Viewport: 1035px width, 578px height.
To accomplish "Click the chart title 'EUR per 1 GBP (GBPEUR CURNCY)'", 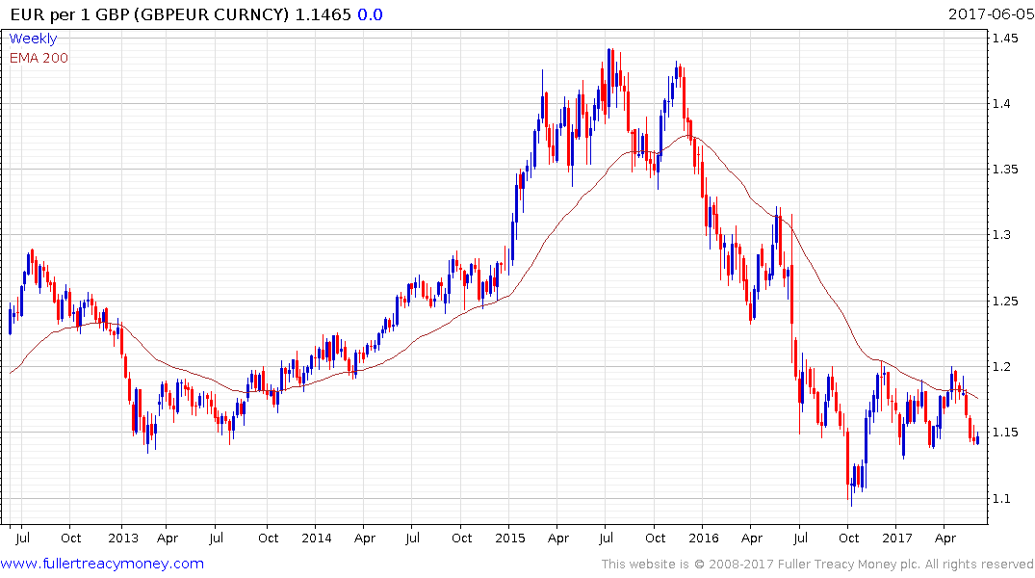I will point(150,14).
